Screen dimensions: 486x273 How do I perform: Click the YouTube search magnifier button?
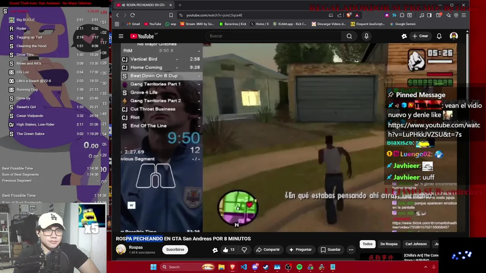(x=349, y=36)
